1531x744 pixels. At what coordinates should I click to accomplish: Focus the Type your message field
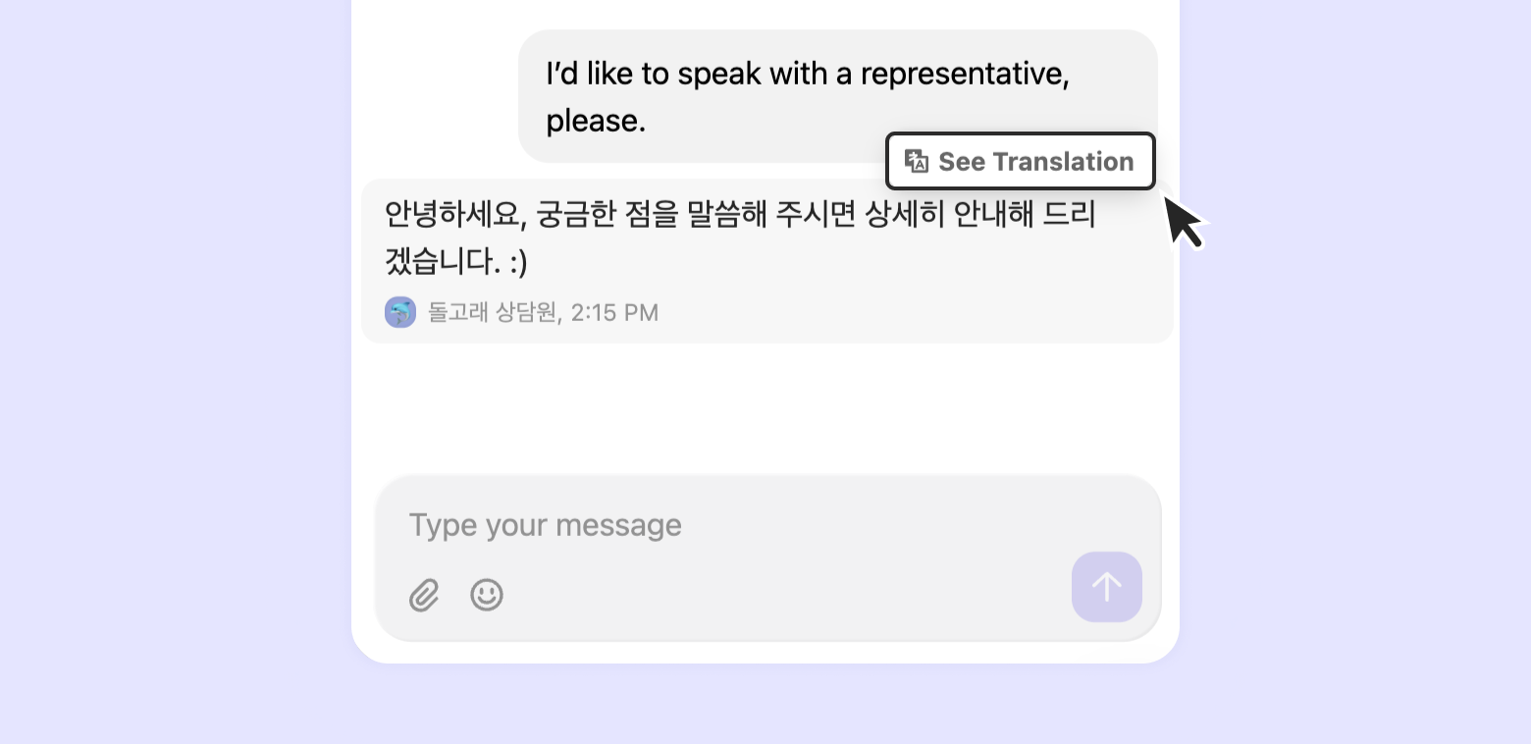pyautogui.click(x=687, y=525)
